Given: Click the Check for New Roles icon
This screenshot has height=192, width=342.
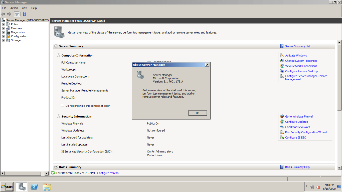Looking at the screenshot, I should click(x=282, y=127).
